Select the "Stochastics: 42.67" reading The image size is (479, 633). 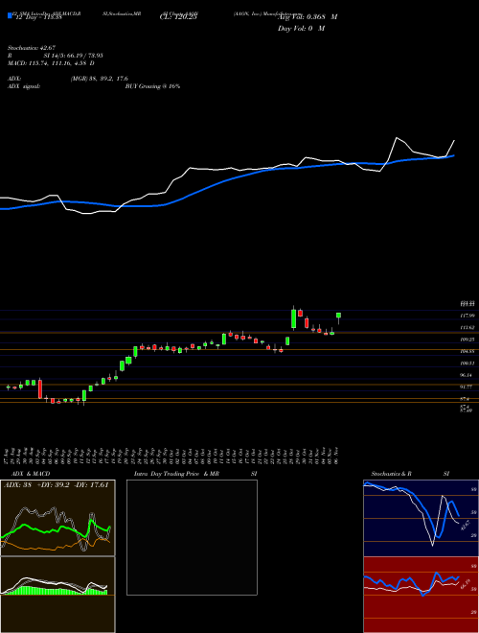click(31, 47)
